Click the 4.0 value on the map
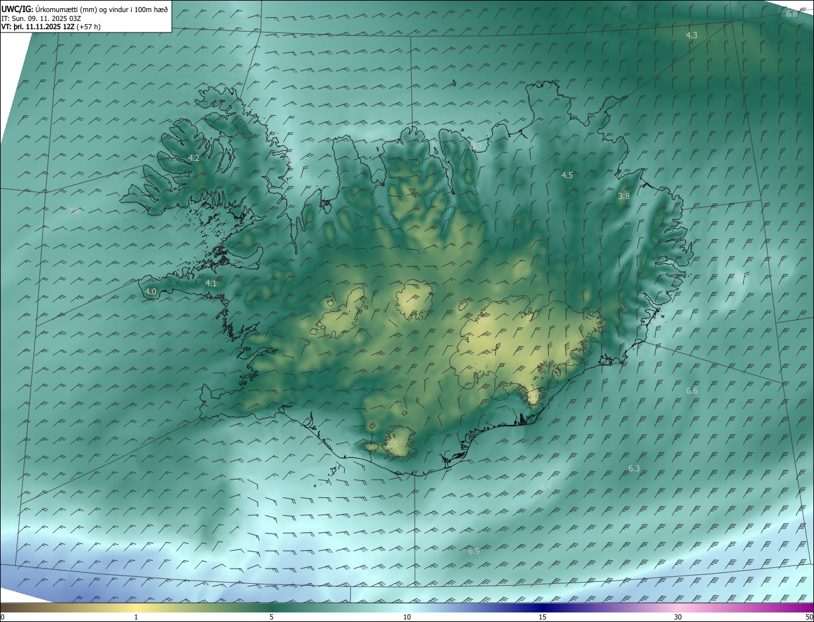814x622 pixels. tap(151, 292)
